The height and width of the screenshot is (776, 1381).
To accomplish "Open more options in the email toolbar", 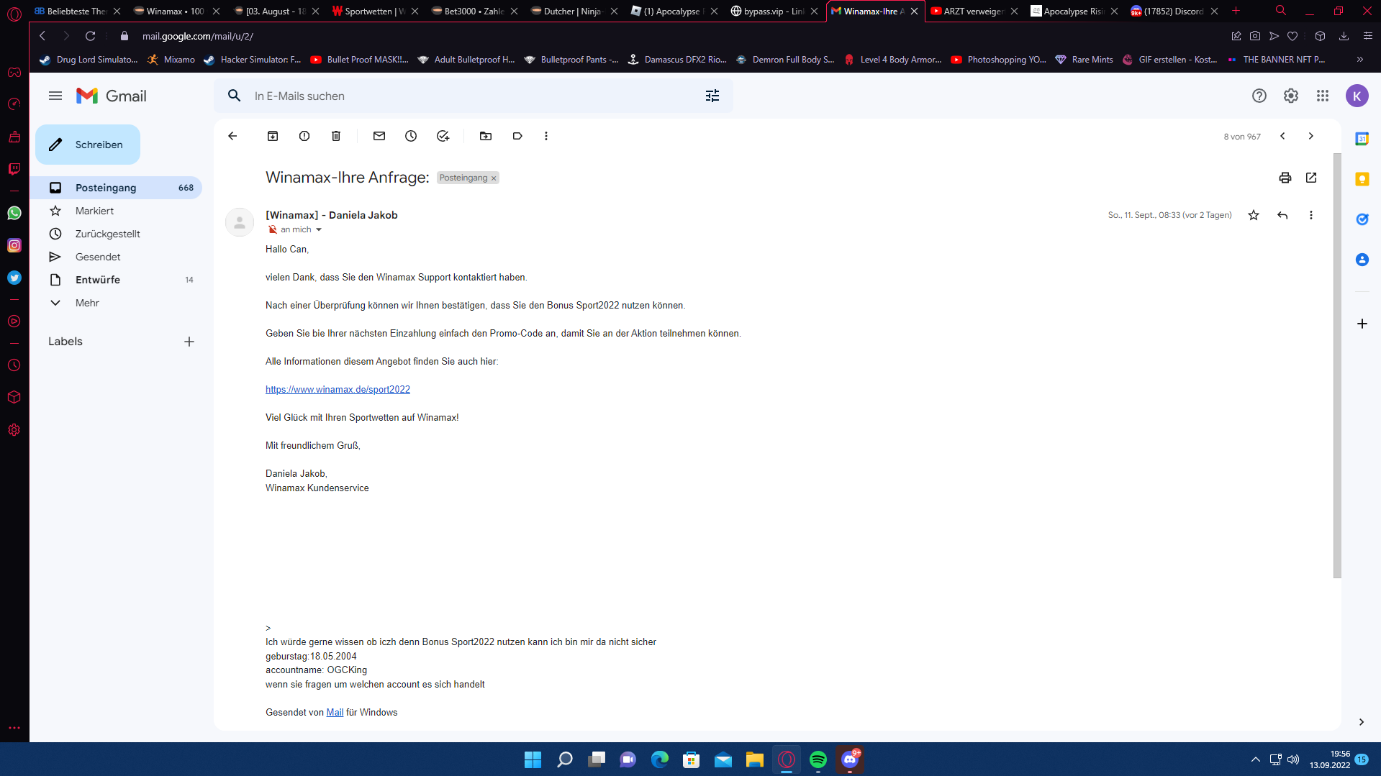I will 546,136.
